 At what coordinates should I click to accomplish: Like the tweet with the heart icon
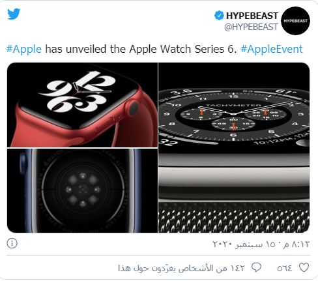coord(304,267)
